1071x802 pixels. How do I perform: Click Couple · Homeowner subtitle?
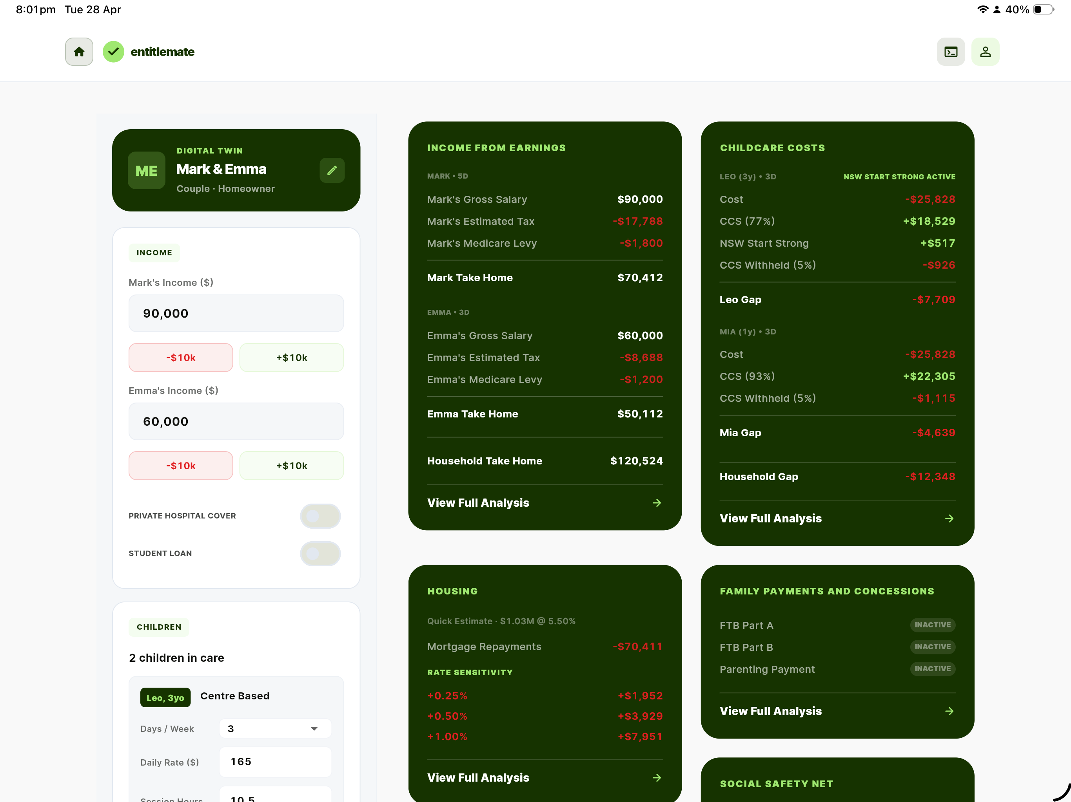[225, 189]
